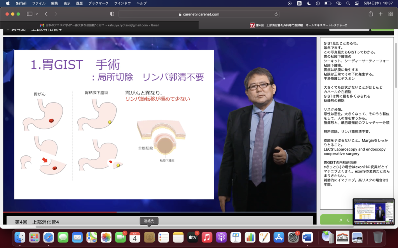This screenshot has height=248, width=398.
Task: Open the Safari share menu
Action: (x=371, y=14)
